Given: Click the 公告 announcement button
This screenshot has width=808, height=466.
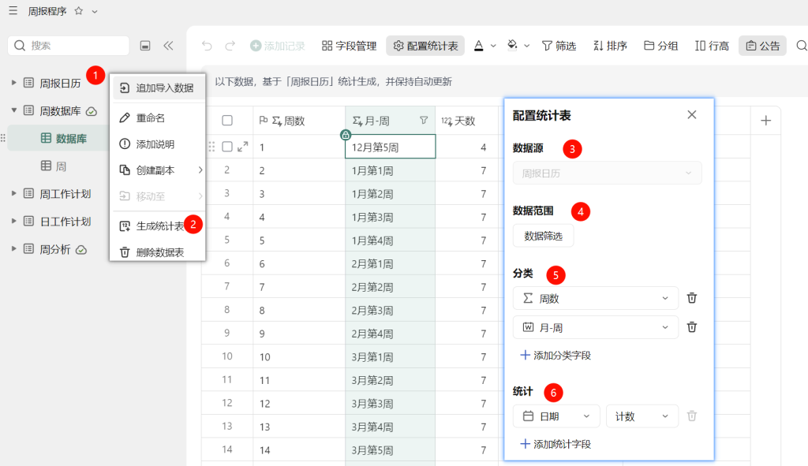Looking at the screenshot, I should [763, 46].
